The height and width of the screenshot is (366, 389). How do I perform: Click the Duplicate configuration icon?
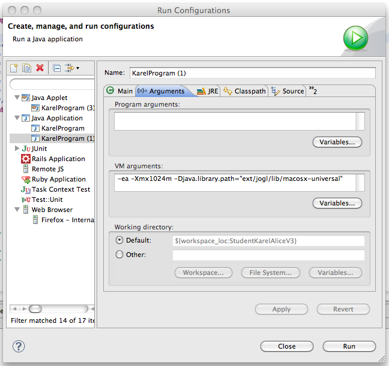click(x=26, y=68)
